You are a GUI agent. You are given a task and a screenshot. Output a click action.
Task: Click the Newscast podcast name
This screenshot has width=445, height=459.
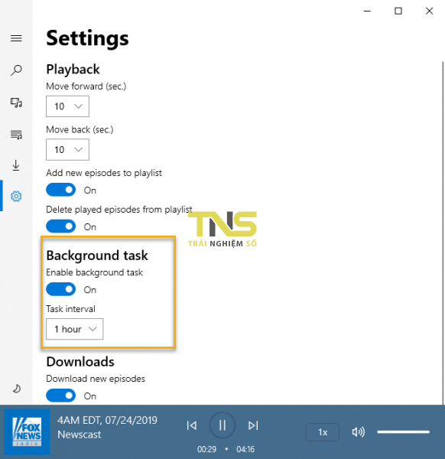pyautogui.click(x=80, y=435)
